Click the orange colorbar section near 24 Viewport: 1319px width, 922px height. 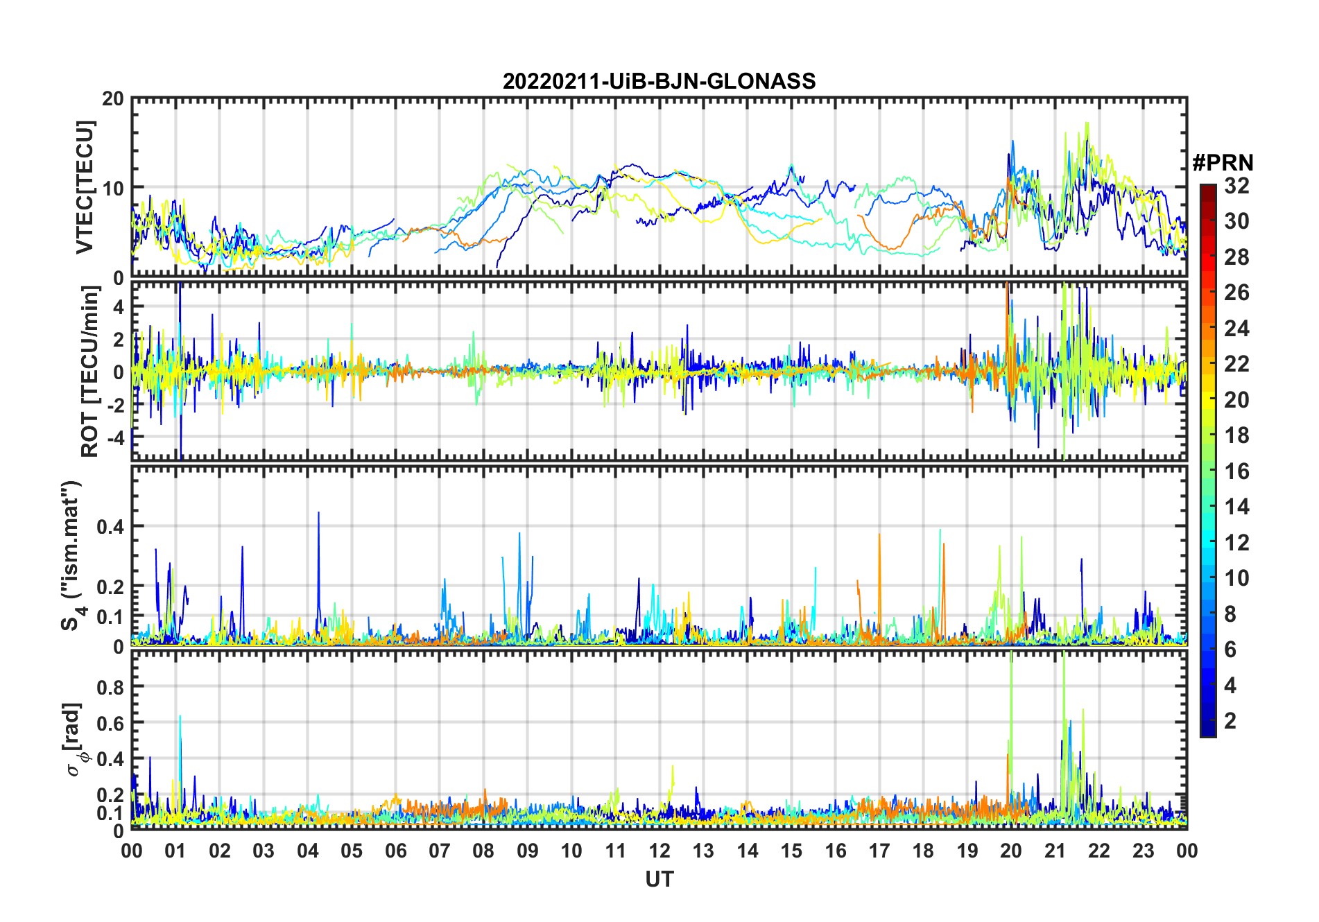pos(1207,328)
